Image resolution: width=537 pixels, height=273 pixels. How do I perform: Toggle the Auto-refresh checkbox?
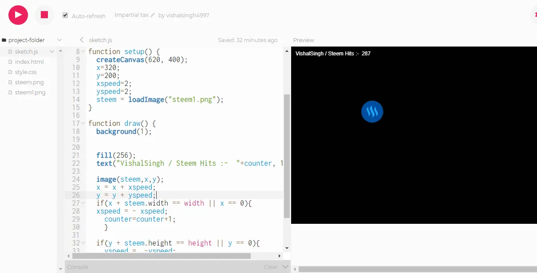65,16
